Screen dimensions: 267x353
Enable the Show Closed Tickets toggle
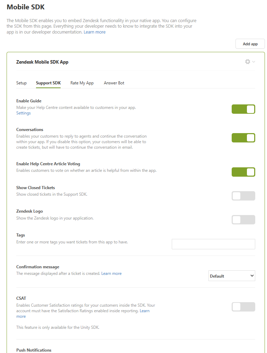tap(243, 196)
